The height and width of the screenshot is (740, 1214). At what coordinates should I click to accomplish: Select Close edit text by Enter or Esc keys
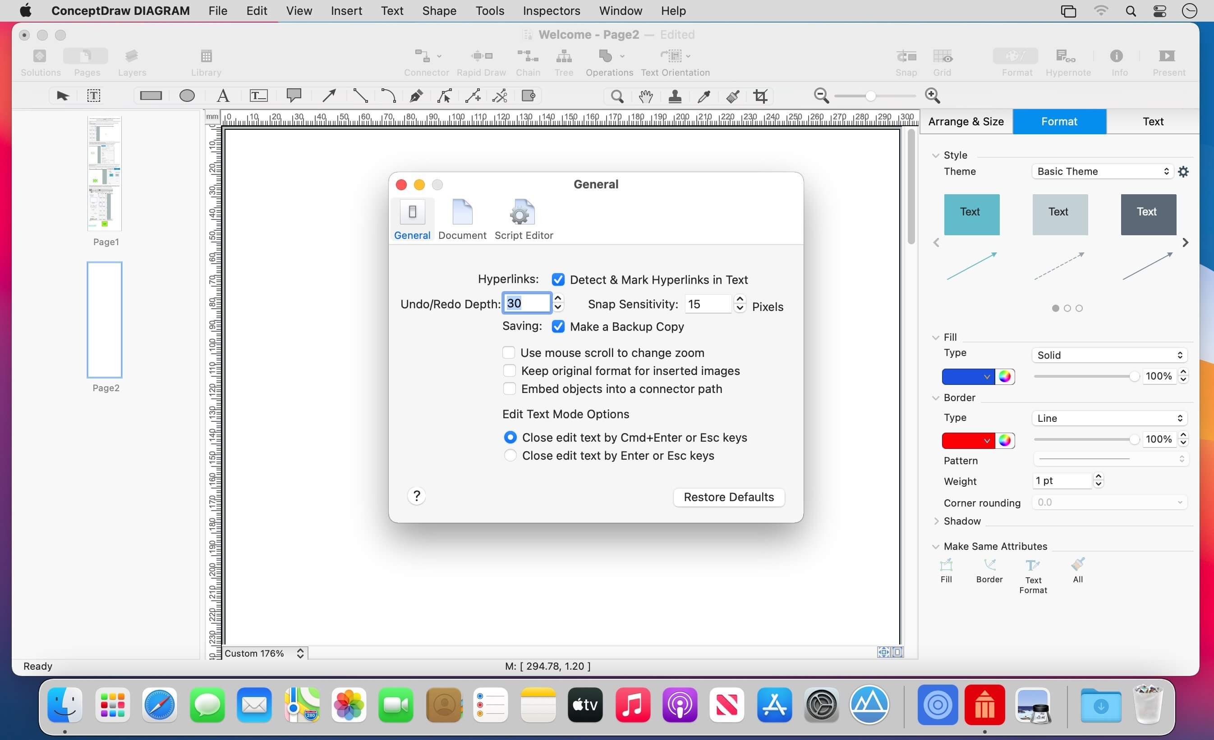pos(510,456)
